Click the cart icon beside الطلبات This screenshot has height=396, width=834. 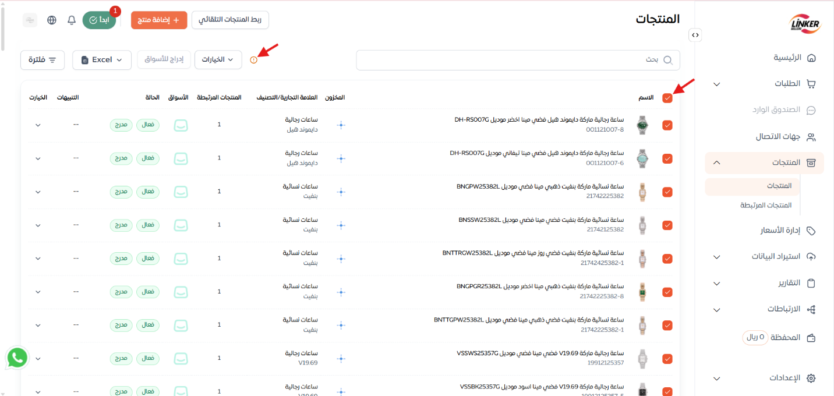(811, 84)
